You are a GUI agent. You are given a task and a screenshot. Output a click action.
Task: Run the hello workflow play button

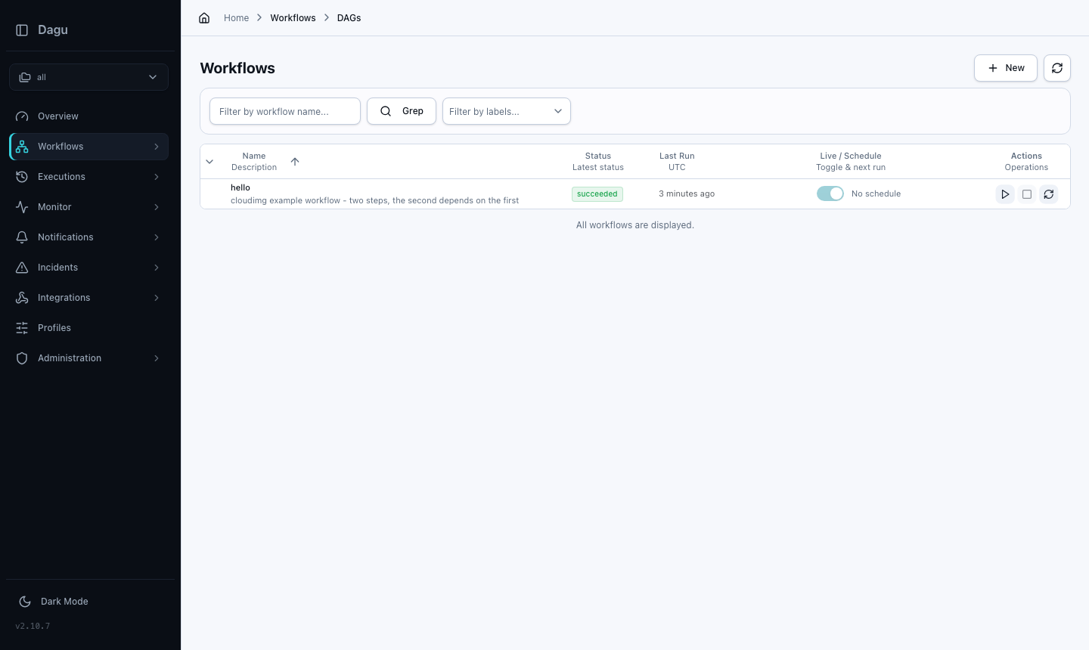pos(1005,194)
